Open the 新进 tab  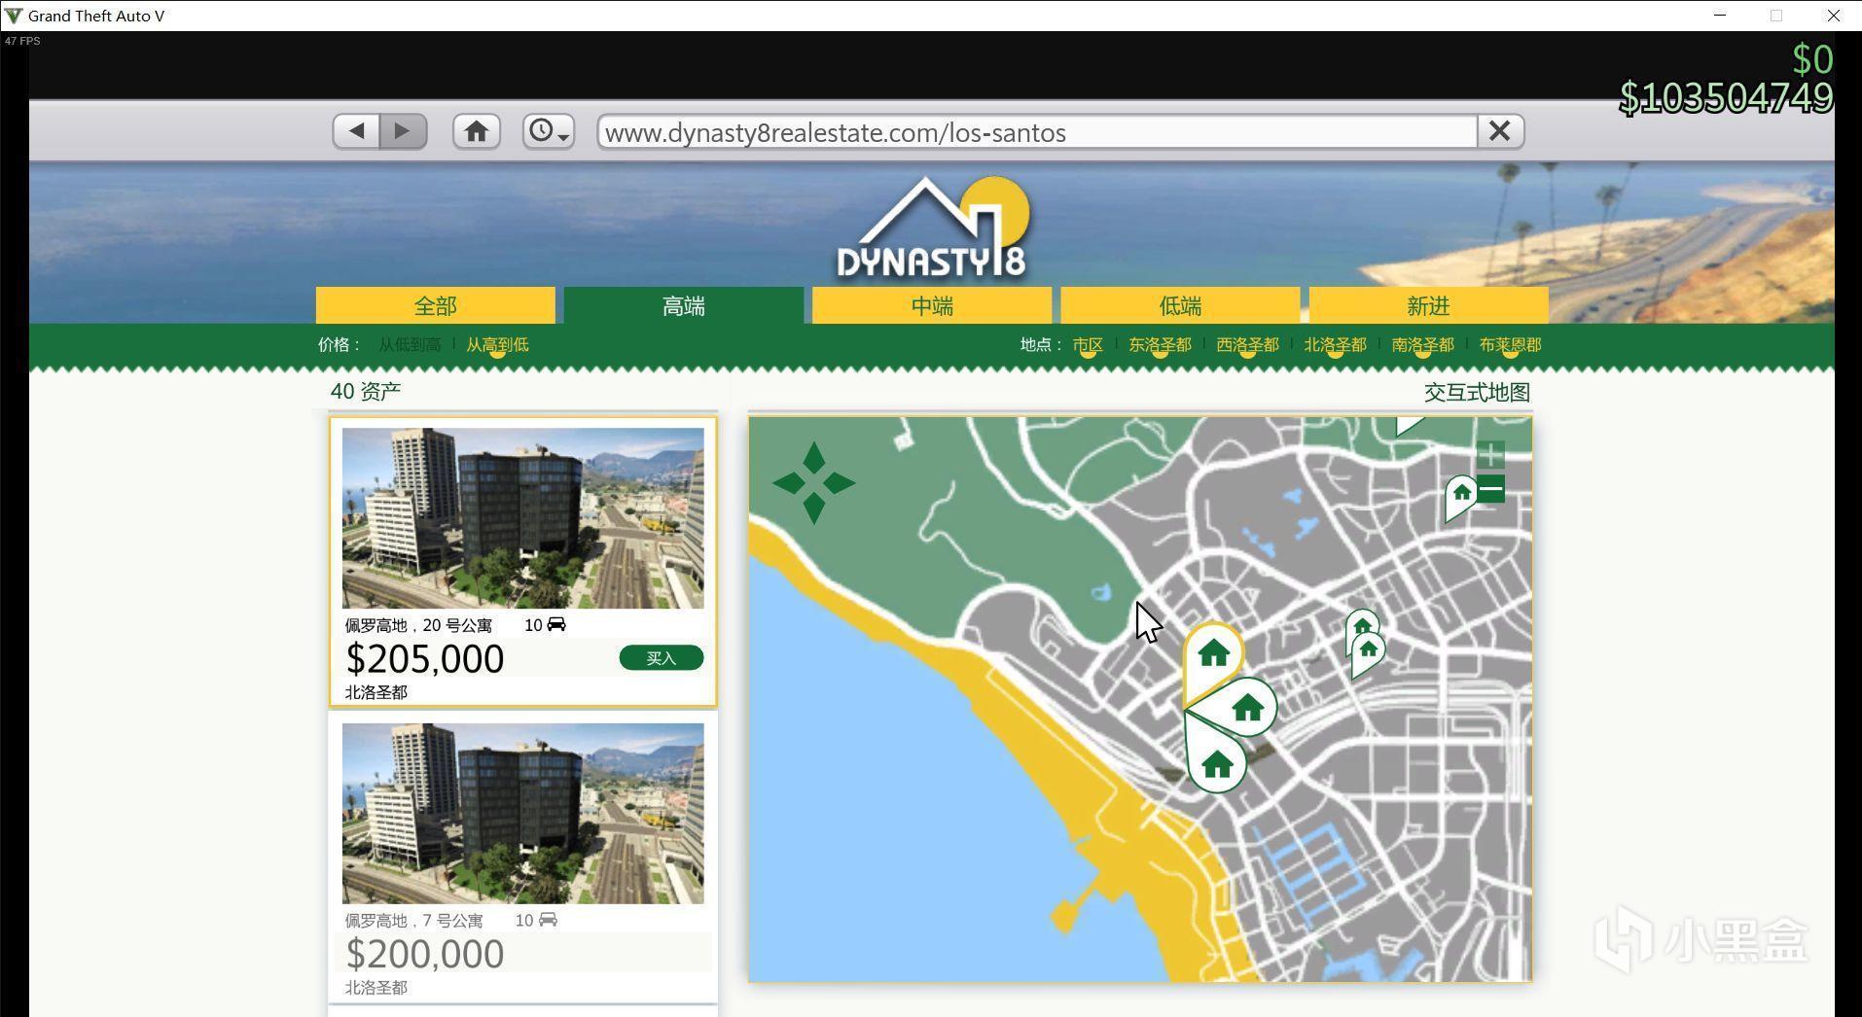1428,306
